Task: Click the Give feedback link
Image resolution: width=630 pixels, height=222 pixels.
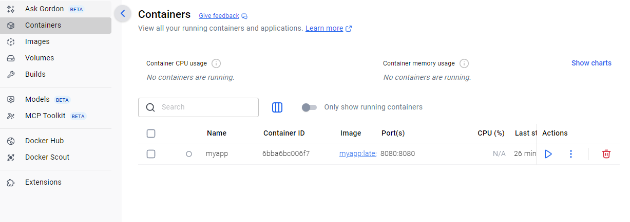Action: pos(219,16)
